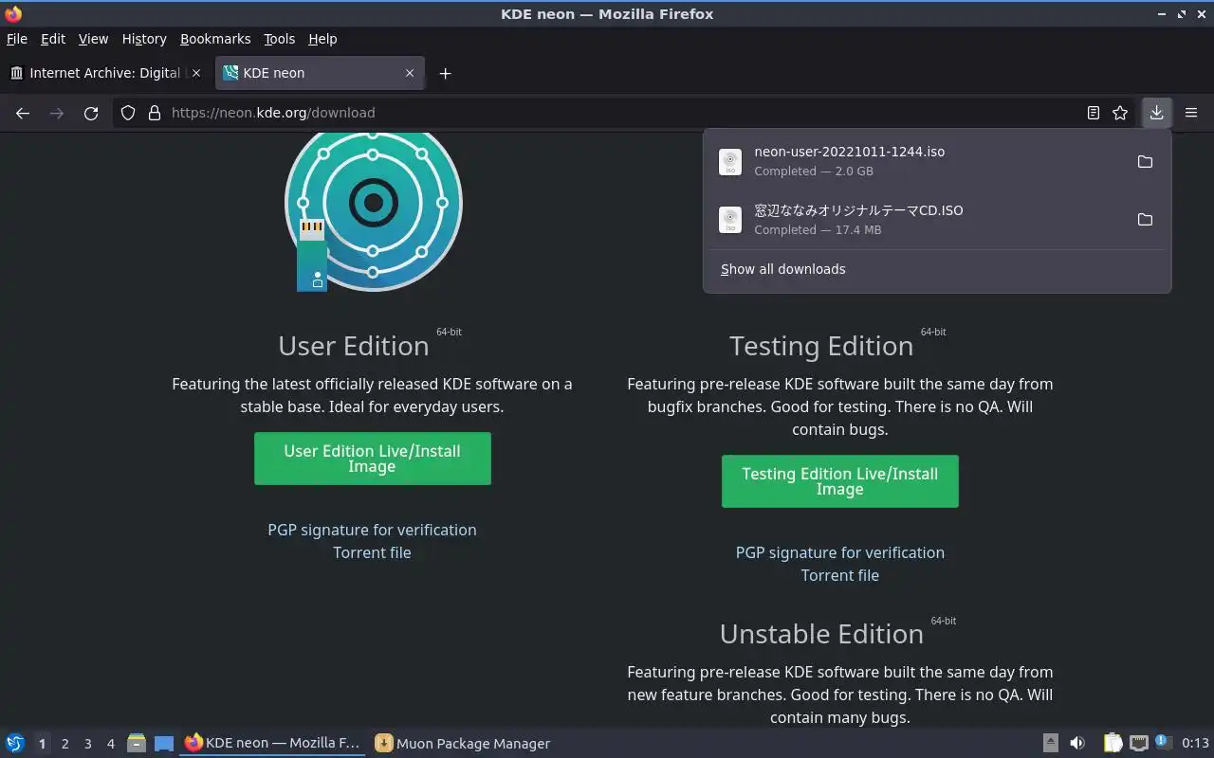The image size is (1214, 758).
Task: Open the Edit menu
Action: (x=53, y=39)
